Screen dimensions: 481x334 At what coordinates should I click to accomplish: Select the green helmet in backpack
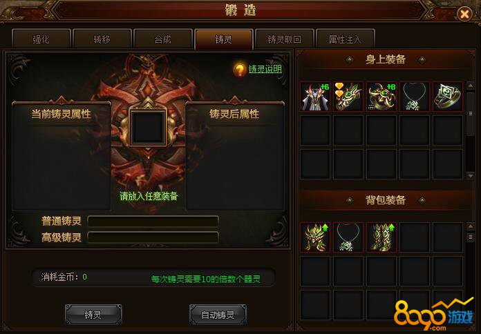coord(315,237)
